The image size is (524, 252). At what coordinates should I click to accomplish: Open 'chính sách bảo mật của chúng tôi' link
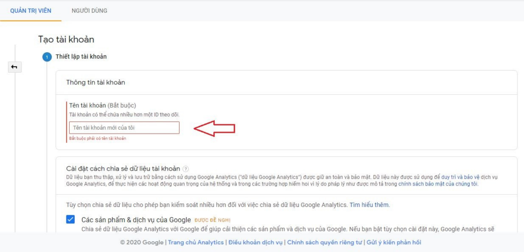pos(438,183)
